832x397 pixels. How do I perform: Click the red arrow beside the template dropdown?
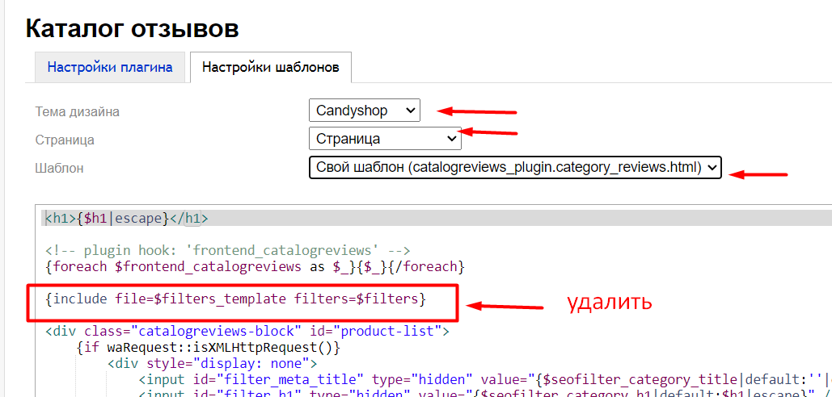757,172
